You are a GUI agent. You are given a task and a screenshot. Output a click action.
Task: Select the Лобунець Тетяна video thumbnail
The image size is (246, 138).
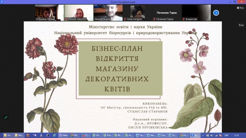tap(49, 13)
